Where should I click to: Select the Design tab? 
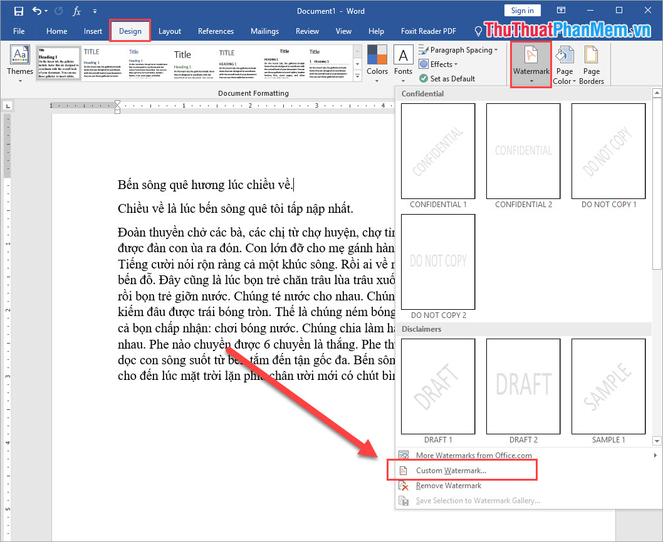130,31
